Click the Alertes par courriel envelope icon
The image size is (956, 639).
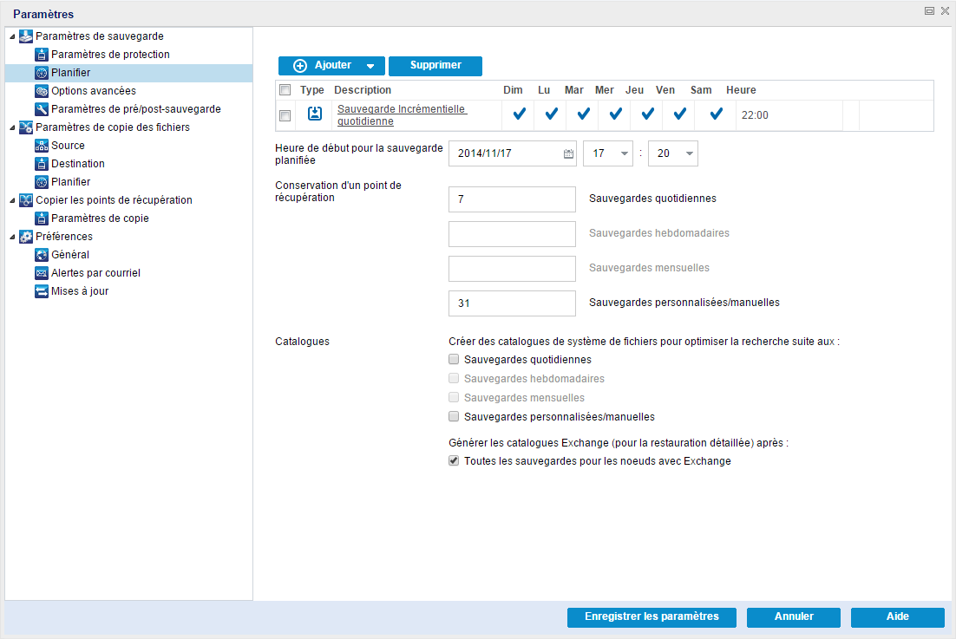tap(41, 273)
